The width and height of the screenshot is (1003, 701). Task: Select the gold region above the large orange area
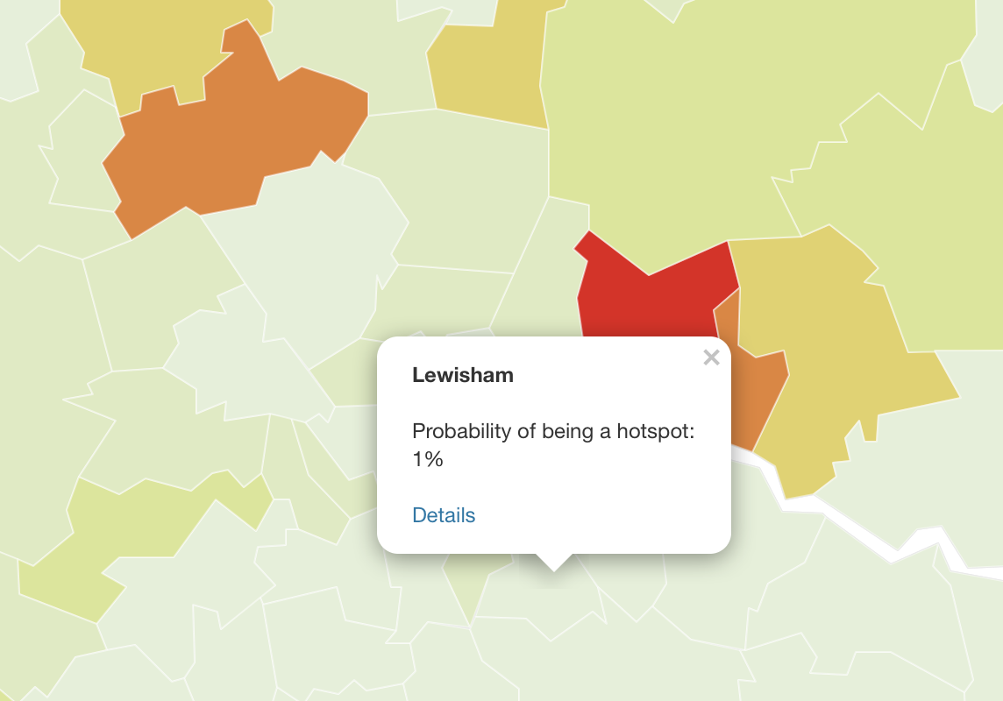pos(167,44)
